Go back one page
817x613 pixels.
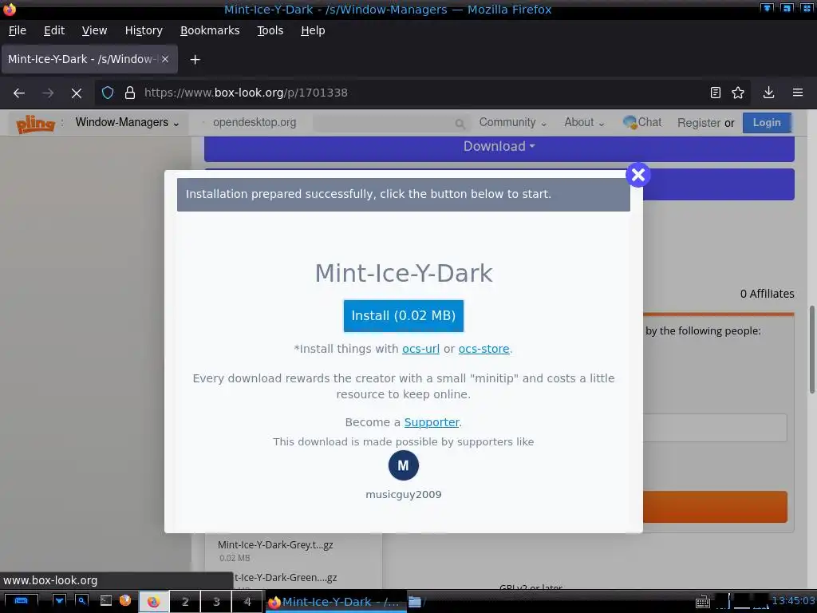19,93
